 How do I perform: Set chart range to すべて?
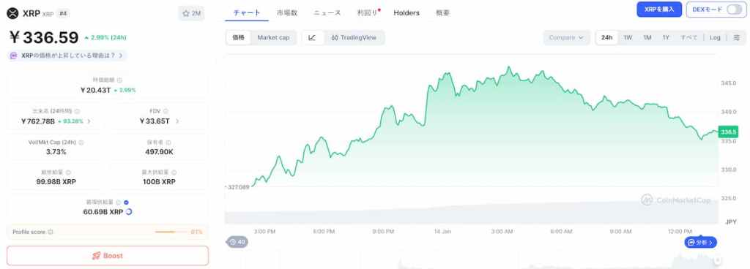[688, 38]
